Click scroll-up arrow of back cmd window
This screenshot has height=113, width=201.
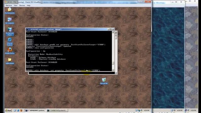pos(116,35)
